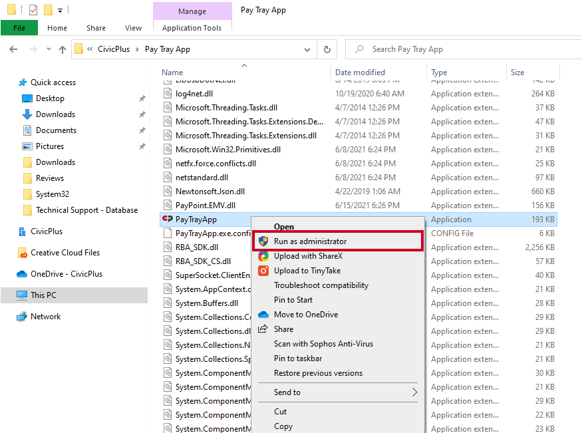This screenshot has width=582, height=433.
Task: Refresh the Pay Tray App folder
Action: 327,49
